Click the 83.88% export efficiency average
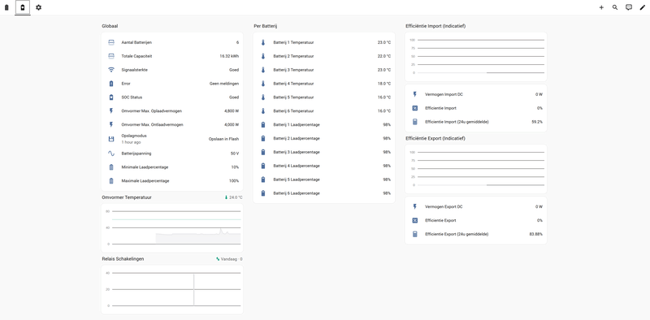The image size is (650, 320). point(535,234)
